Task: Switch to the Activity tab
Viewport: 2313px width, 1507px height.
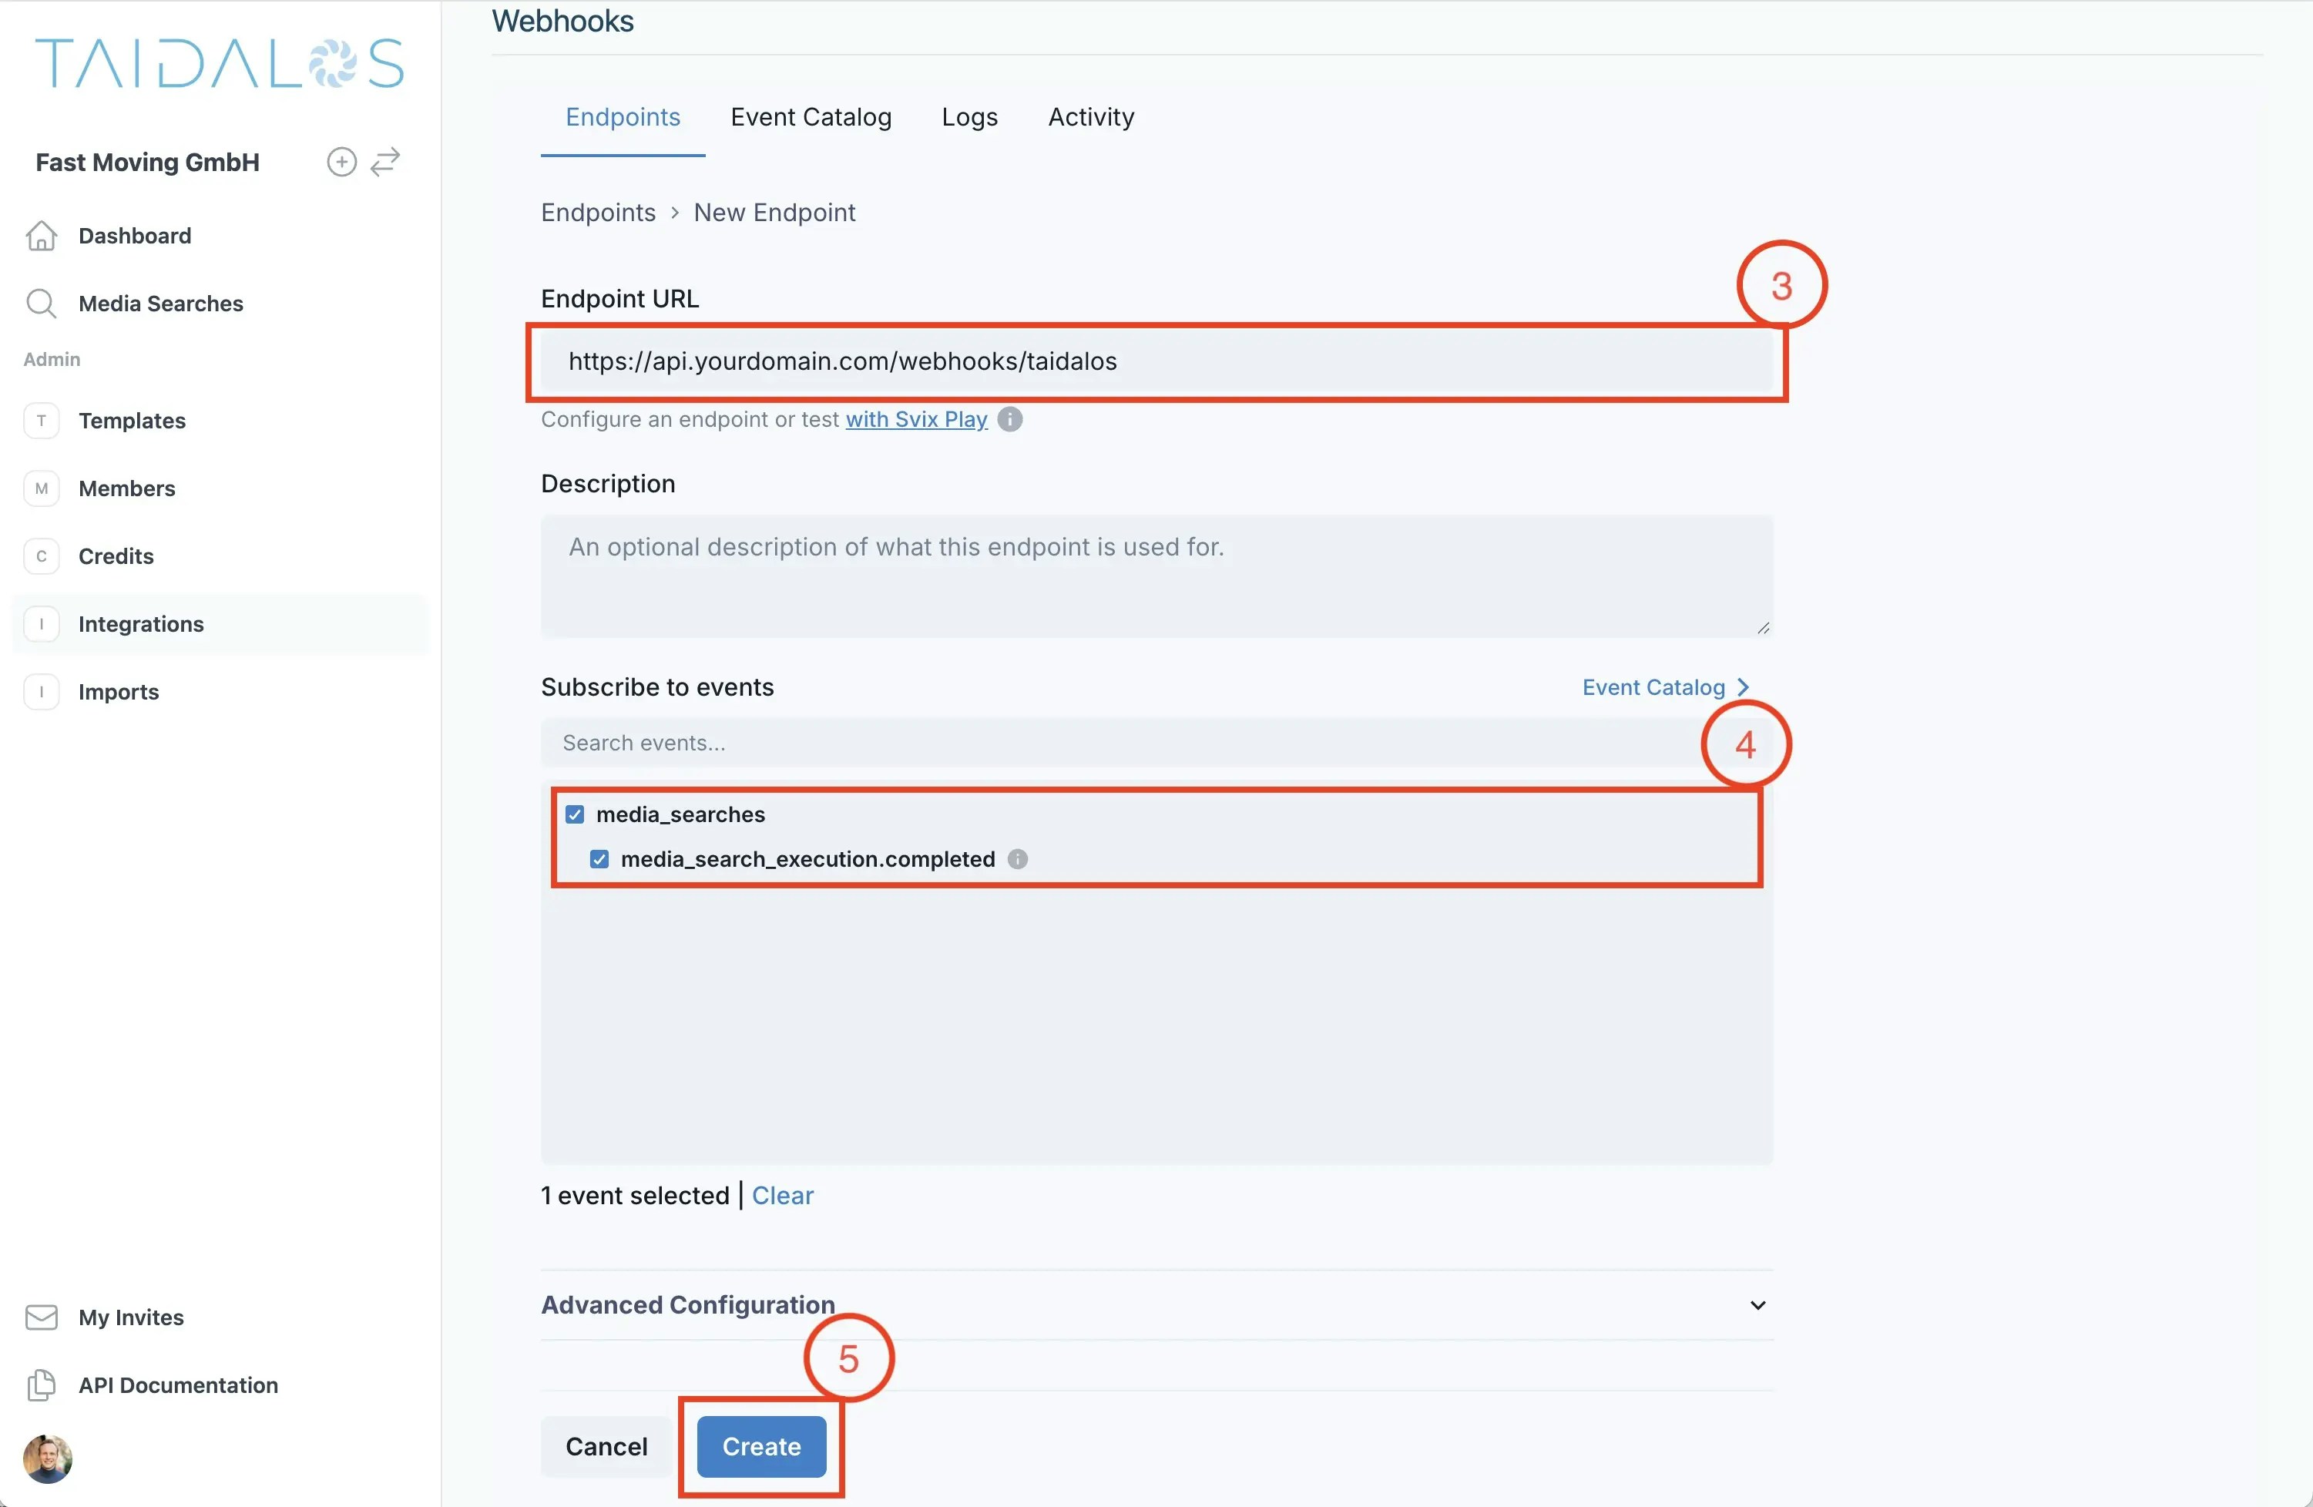Action: coord(1090,116)
